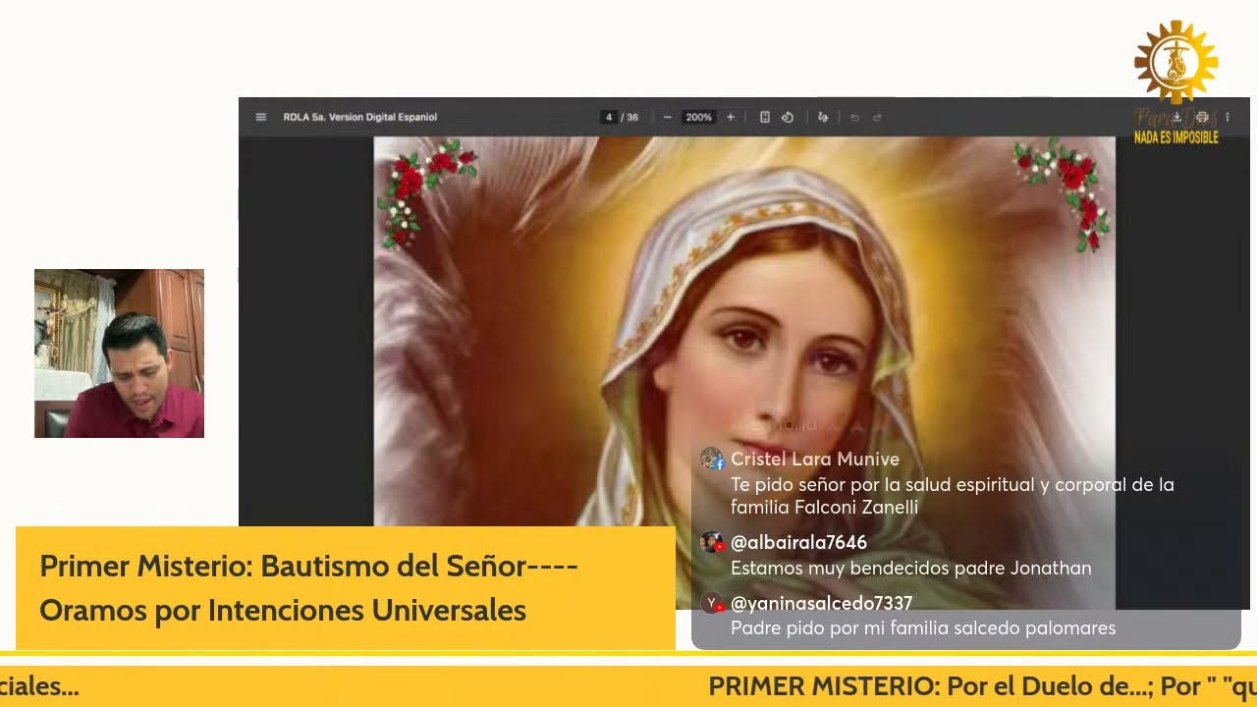1257x707 pixels.
Task: Click the RDLA 5a. Version Digital Espaniol title
Action: tap(360, 117)
